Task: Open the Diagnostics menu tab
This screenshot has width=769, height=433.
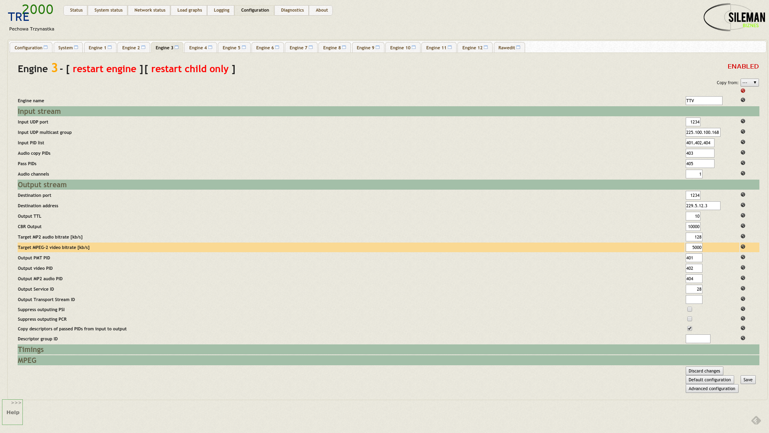Action: point(292,10)
